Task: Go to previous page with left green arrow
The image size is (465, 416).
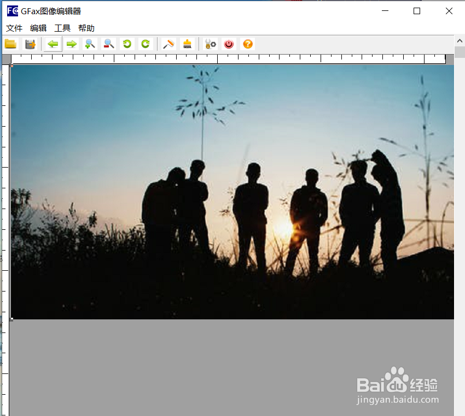Action: pyautogui.click(x=53, y=44)
